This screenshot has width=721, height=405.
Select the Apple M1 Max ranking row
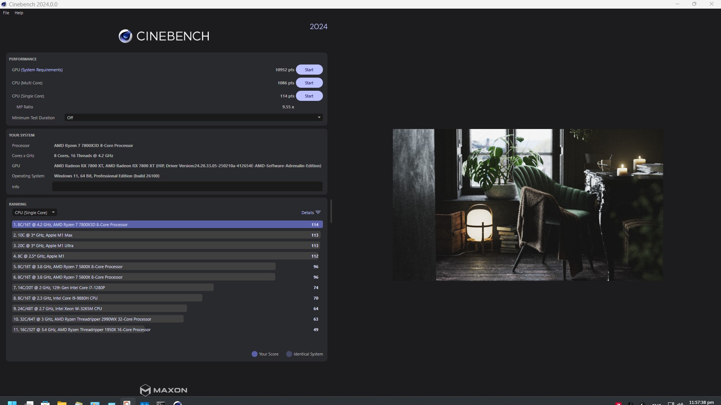[x=167, y=235]
